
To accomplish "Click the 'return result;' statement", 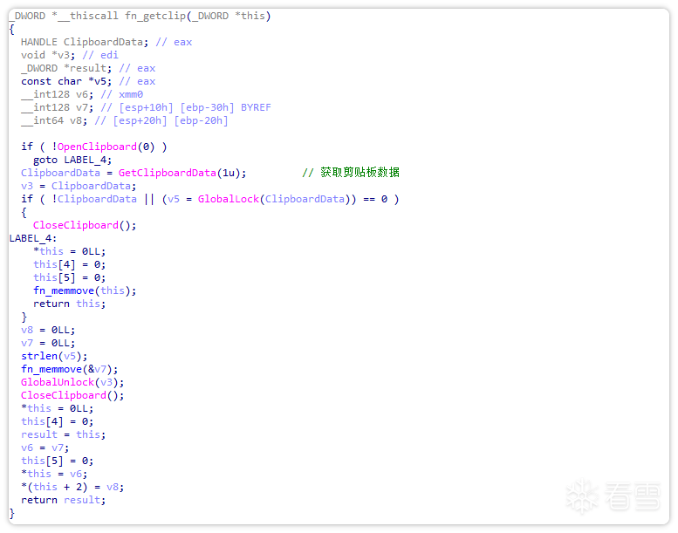I will tap(63, 500).
